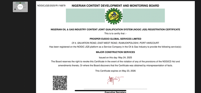Click 'This Certificate expires on May 23, 2026'
This screenshot has height=93, width=201.
click(x=115, y=71)
